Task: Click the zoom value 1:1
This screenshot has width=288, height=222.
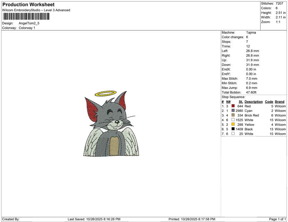Action: coord(278,22)
